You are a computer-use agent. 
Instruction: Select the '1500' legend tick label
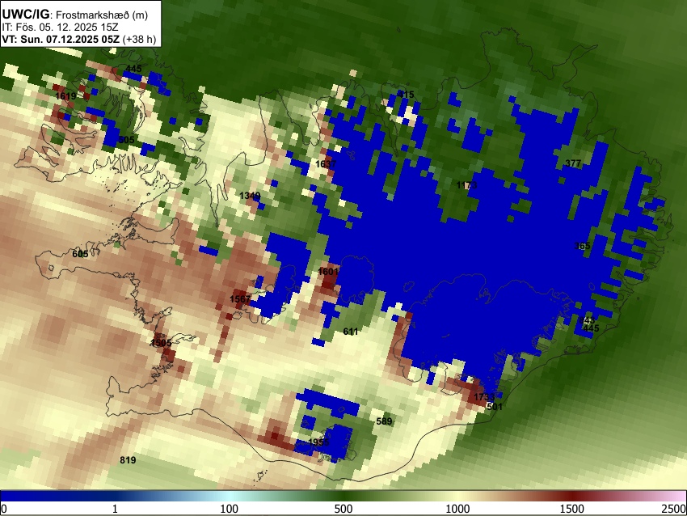click(571, 509)
